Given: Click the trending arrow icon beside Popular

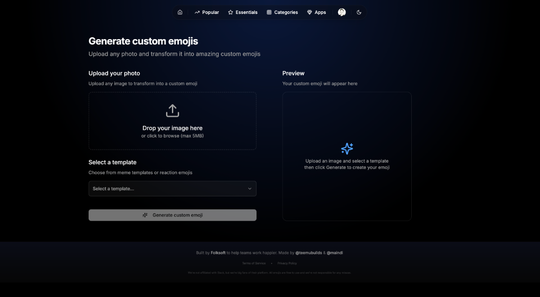Looking at the screenshot, I should click(x=197, y=13).
